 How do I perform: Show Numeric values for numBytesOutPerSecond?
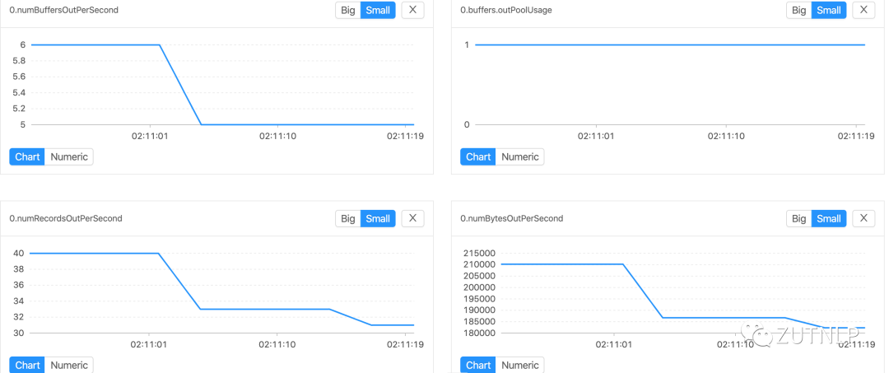pos(520,365)
